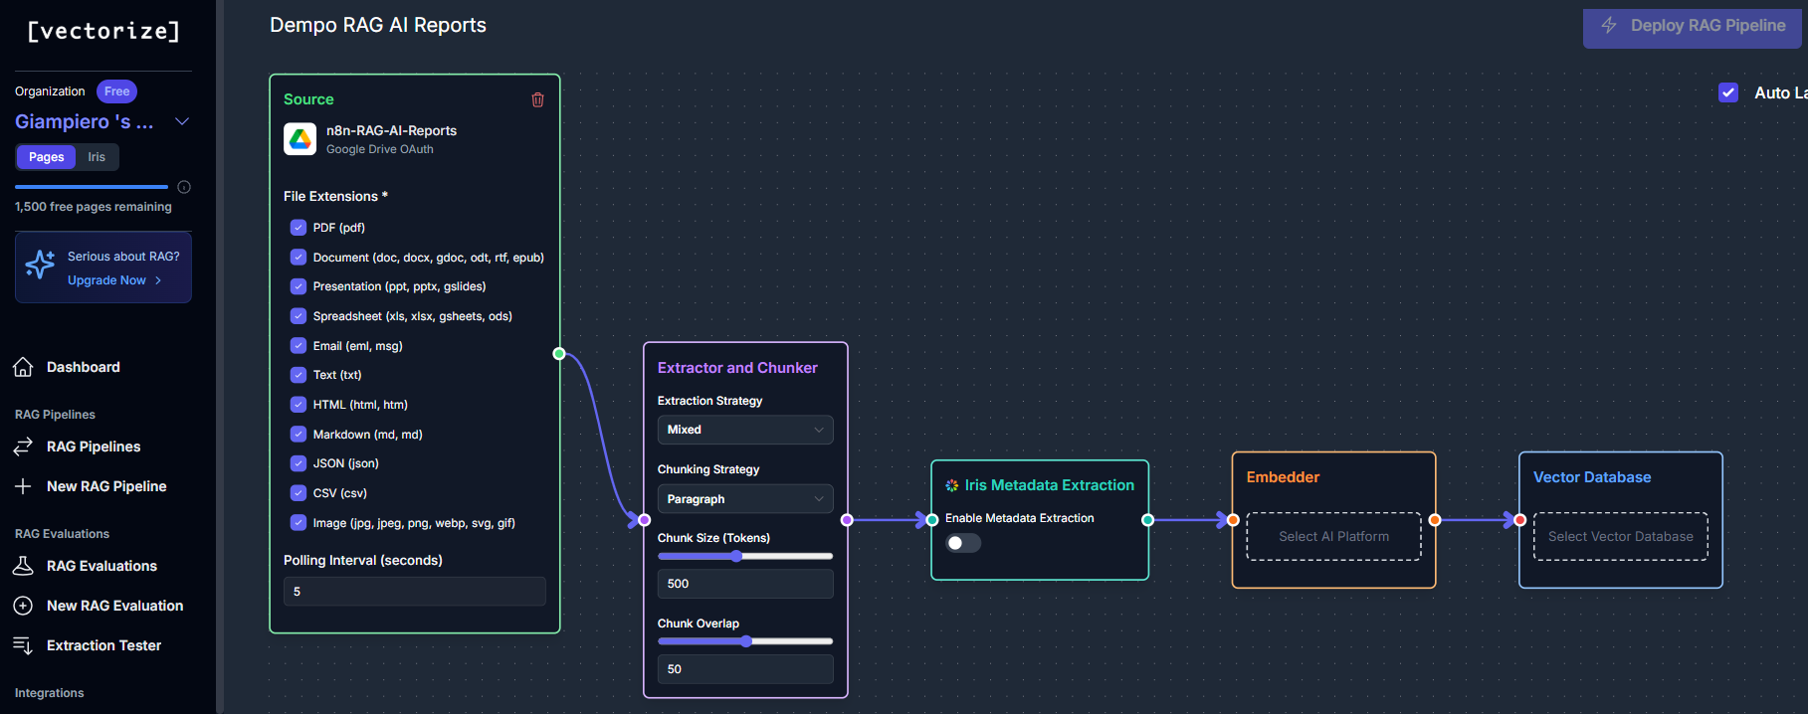1808x714 pixels.
Task: Enable Metadata Extraction toggle switch
Action: pos(963,543)
